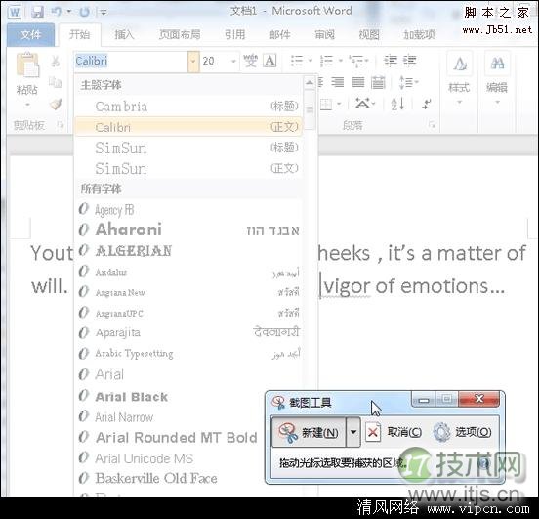Open the Word application icon menu
Image resolution: width=539 pixels, height=519 pixels.
pyautogui.click(x=15, y=12)
